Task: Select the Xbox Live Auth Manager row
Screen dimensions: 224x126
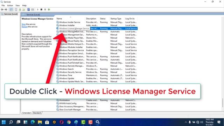Action: pyautogui.click(x=97, y=110)
